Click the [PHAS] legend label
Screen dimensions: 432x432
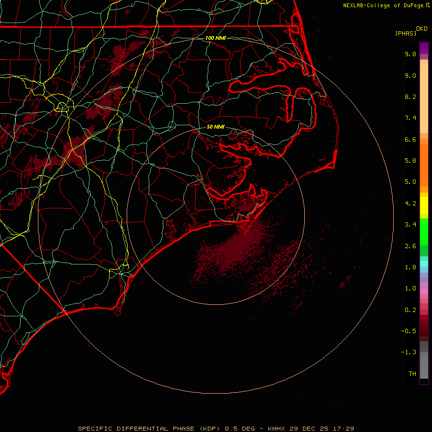pos(406,33)
